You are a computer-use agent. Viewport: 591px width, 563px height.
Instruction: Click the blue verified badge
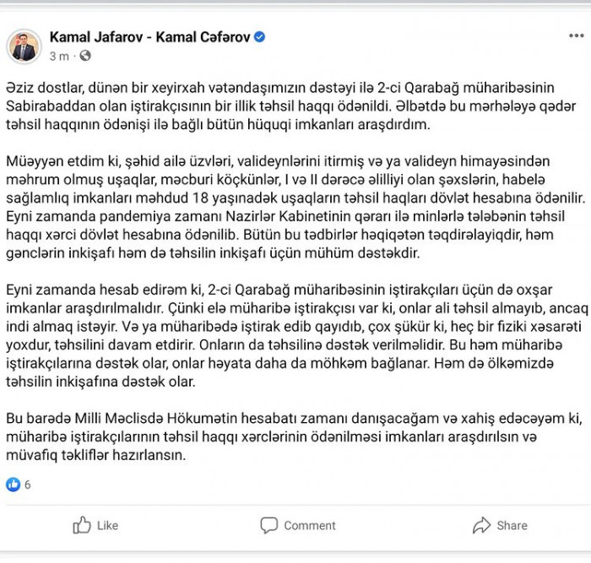260,37
